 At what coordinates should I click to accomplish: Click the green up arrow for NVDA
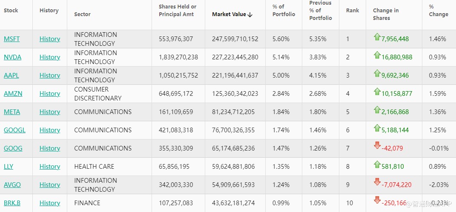[x=377, y=55]
